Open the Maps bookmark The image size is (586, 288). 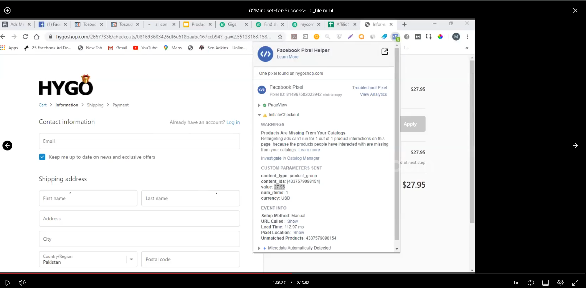coord(173,48)
